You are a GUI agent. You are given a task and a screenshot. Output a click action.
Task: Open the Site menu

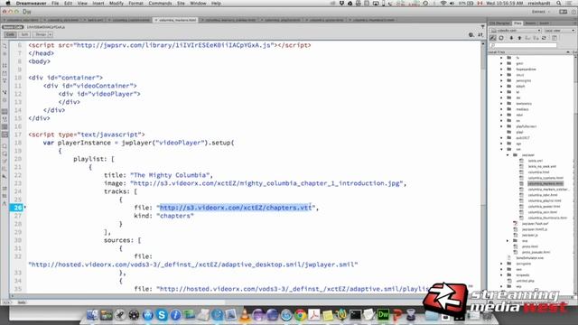(x=181, y=4)
